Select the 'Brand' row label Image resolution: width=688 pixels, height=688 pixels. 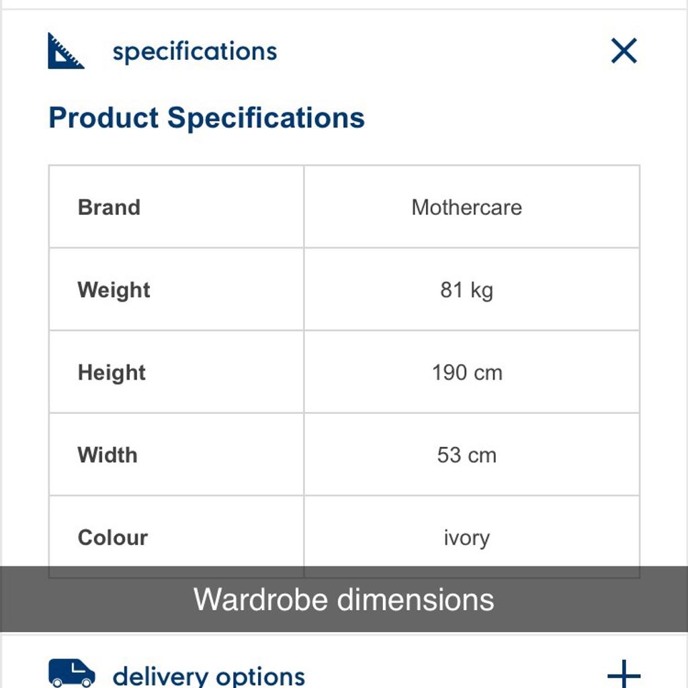tap(109, 207)
